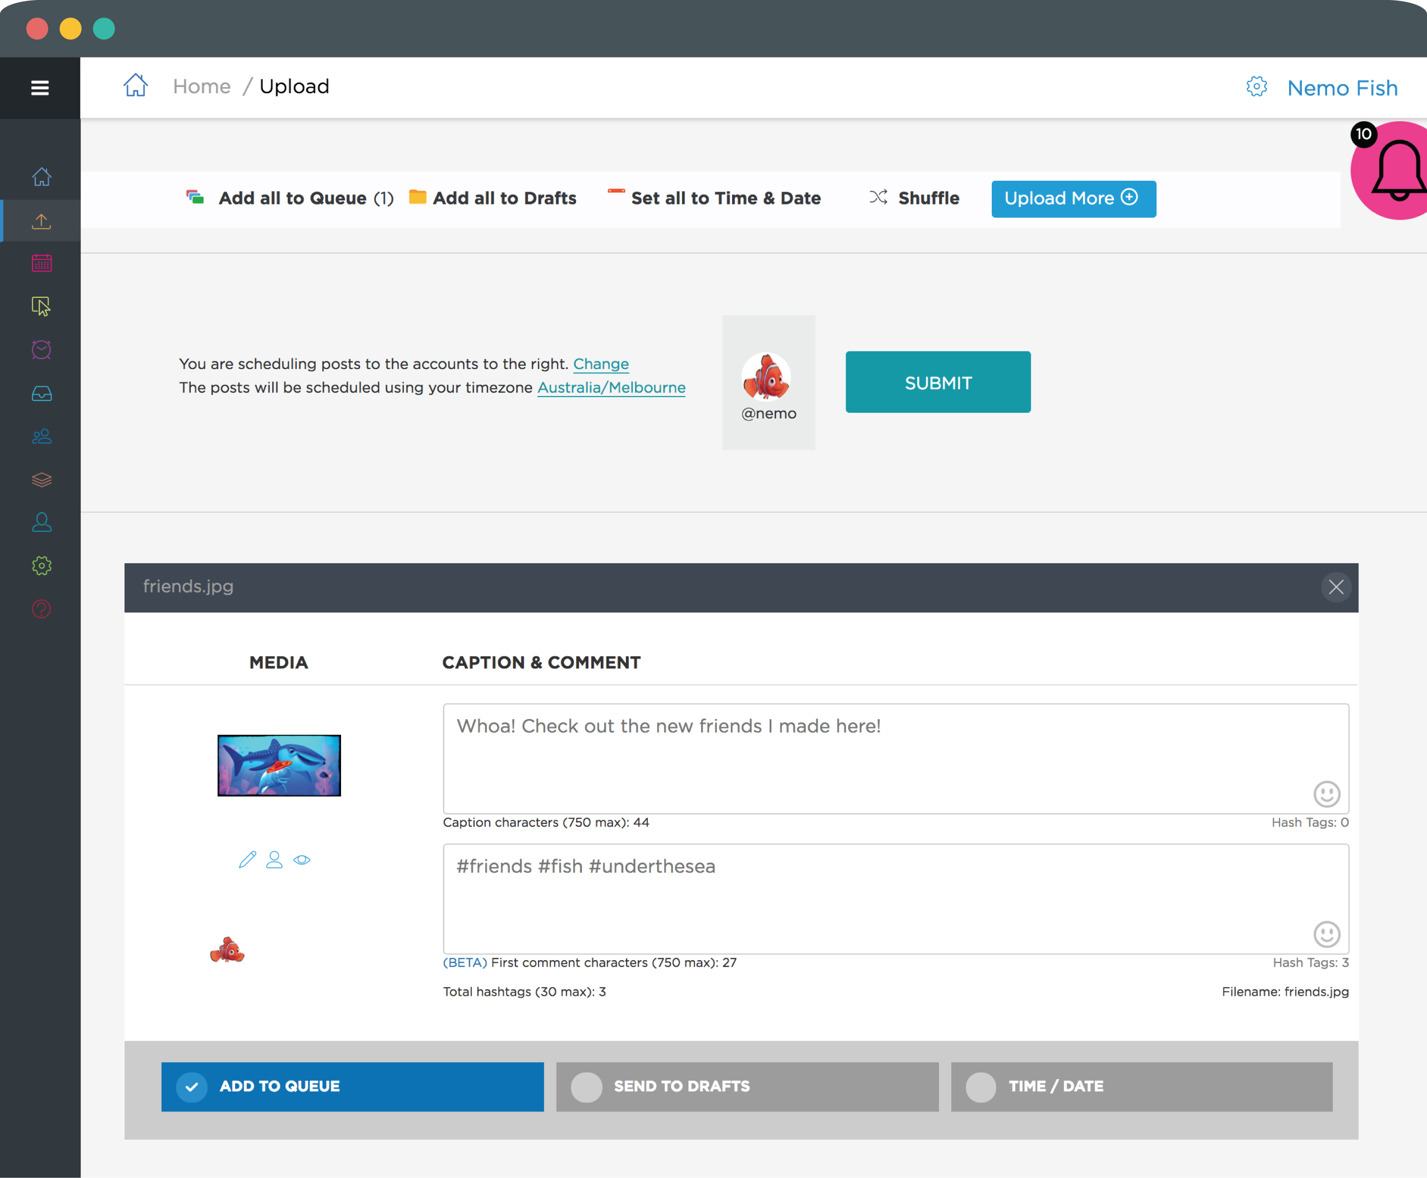Click the Australia/Melbourne timezone link
Viewport: 1427px width, 1178px height.
click(611, 388)
